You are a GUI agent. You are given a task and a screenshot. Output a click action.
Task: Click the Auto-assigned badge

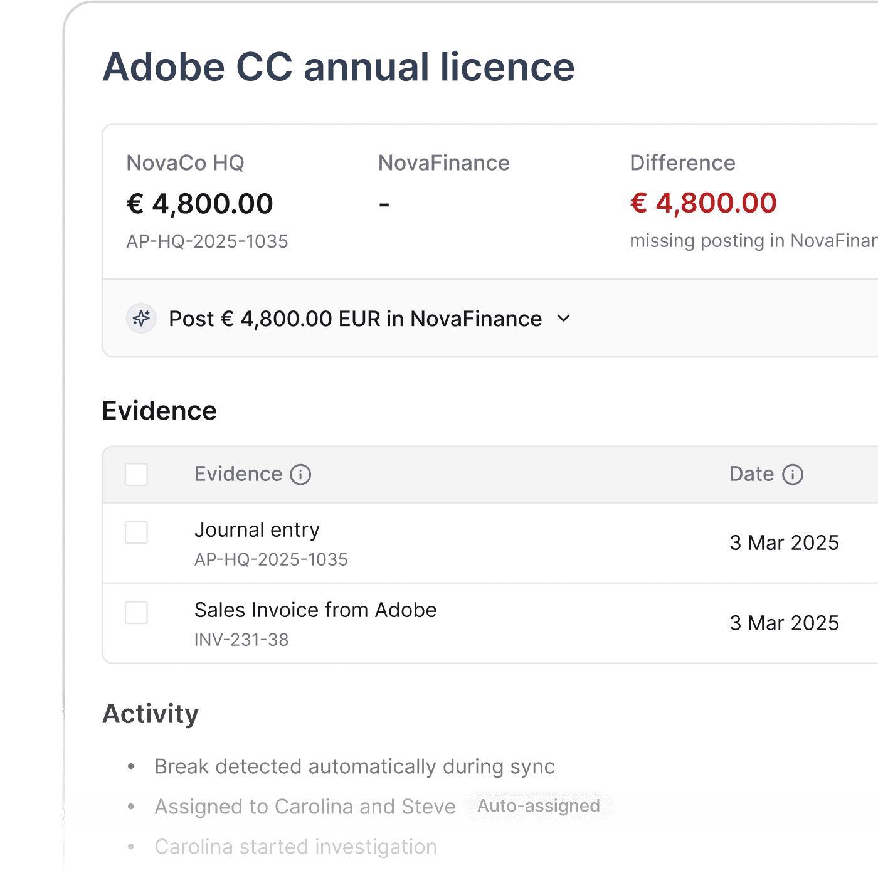click(x=538, y=806)
